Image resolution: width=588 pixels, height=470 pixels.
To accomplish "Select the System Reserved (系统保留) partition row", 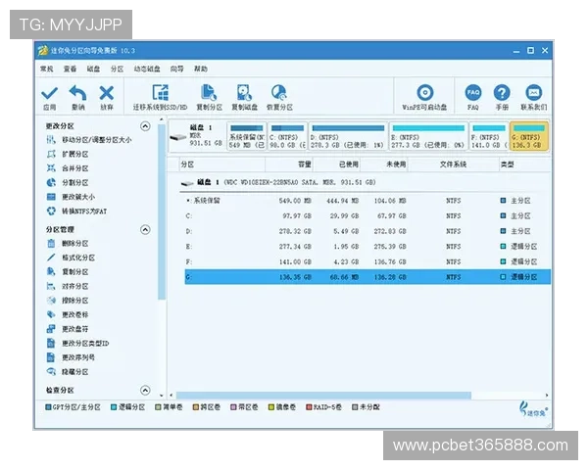I will coord(367,201).
